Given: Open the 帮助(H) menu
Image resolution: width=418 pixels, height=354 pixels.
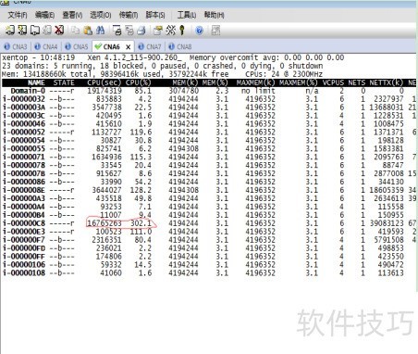Looking at the screenshot, I should coord(214,15).
